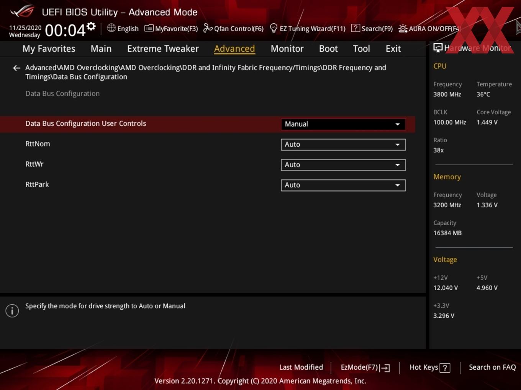The image size is (521, 390).
Task: Open the Tool tab
Action: [x=361, y=49]
